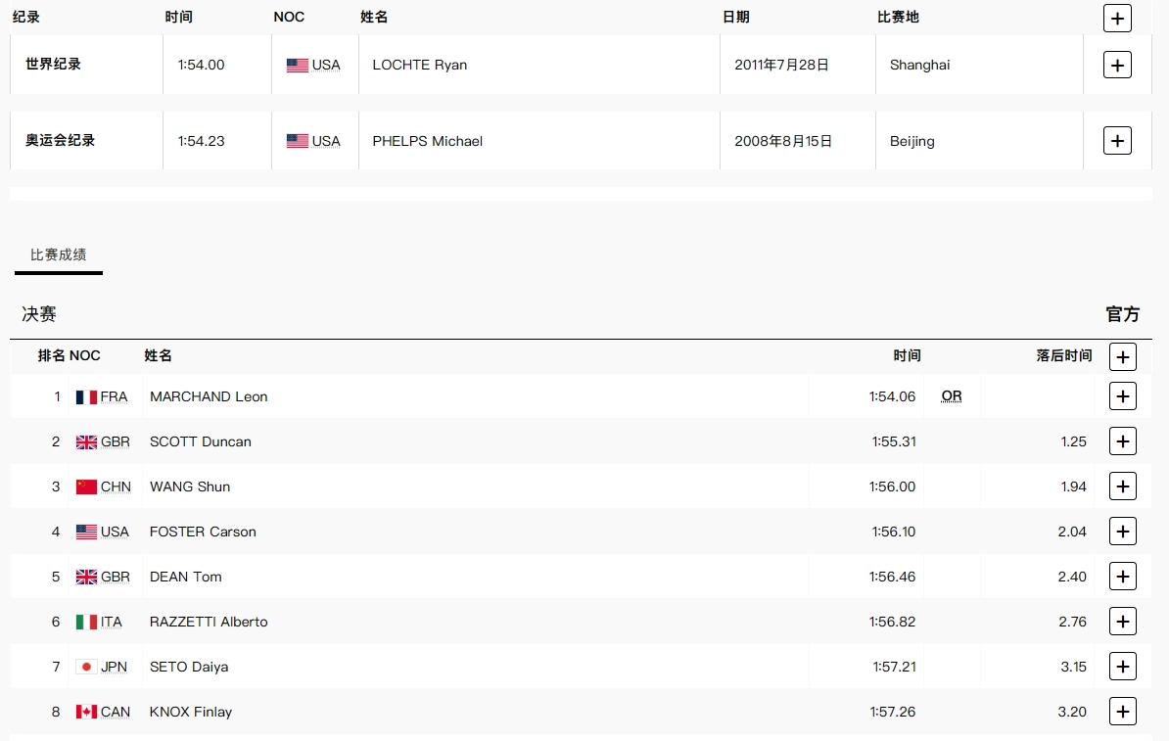Expand Daiya Seto's result row

1122,667
